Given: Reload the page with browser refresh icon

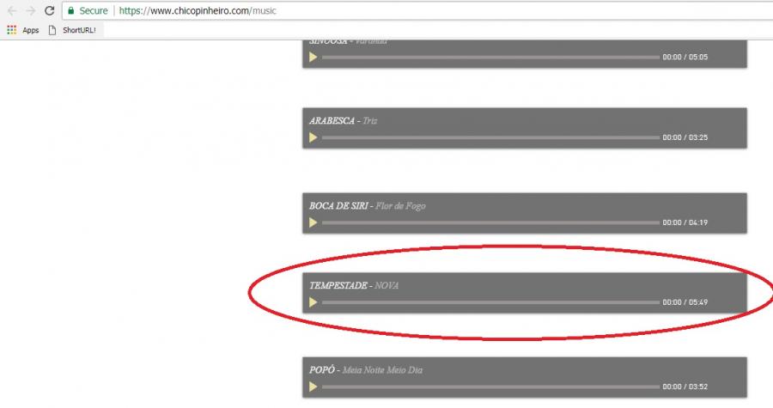Looking at the screenshot, I should (49, 10).
